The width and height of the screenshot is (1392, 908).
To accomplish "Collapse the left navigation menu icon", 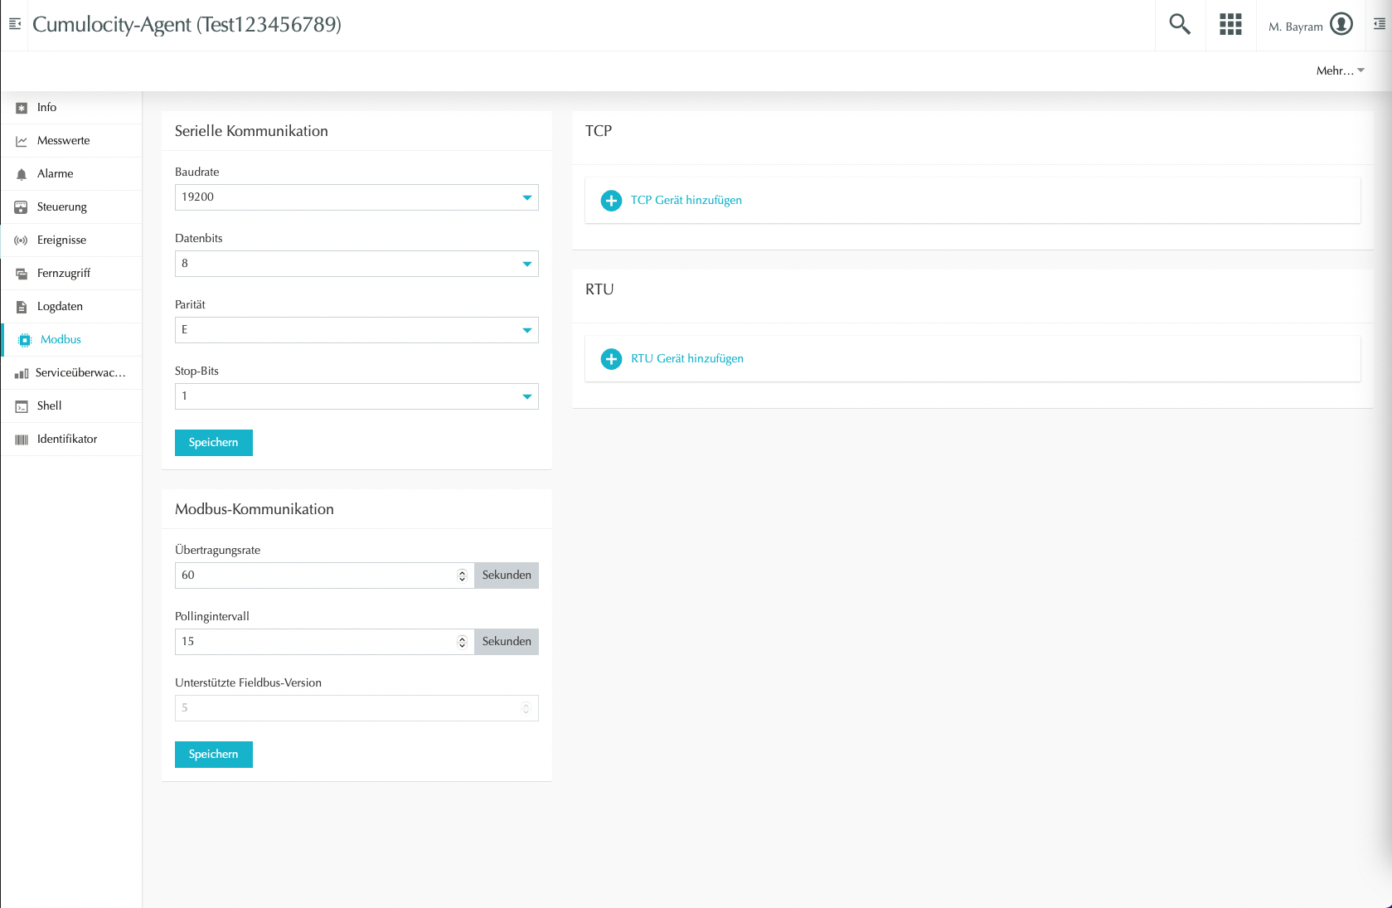I will [x=15, y=24].
